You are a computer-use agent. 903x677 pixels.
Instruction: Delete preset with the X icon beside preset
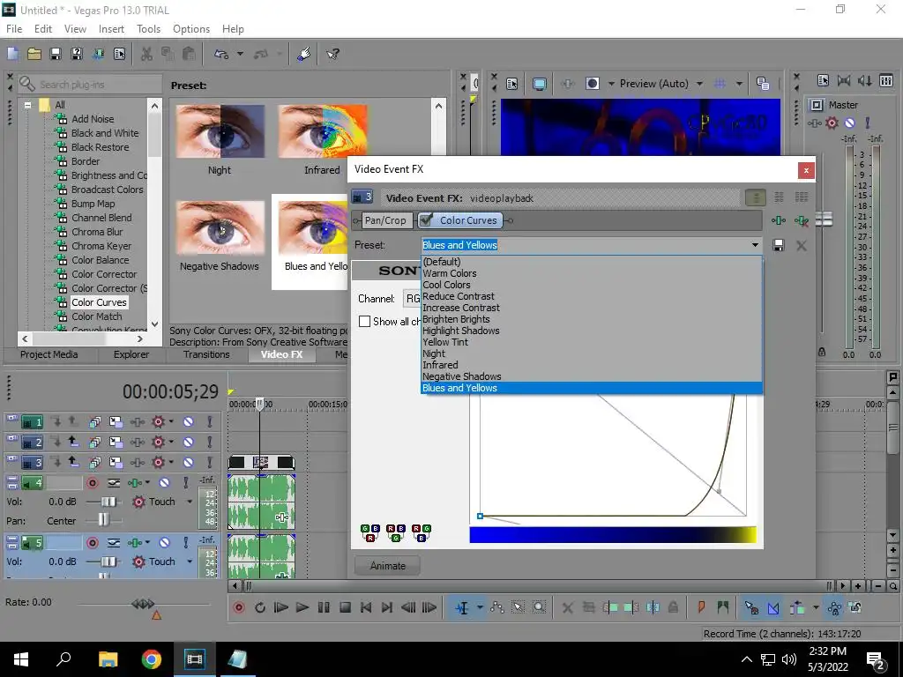click(x=801, y=246)
